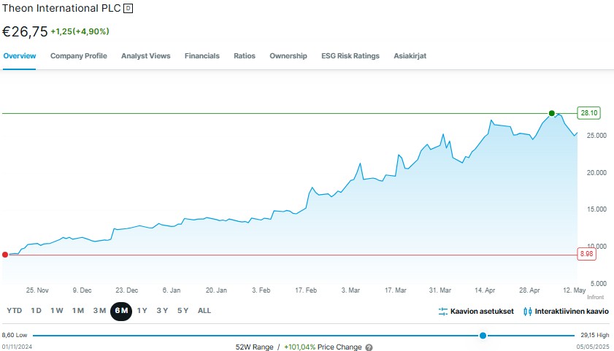Select the ALL time range
Image resolution: width=614 pixels, height=351 pixels.
click(x=204, y=311)
